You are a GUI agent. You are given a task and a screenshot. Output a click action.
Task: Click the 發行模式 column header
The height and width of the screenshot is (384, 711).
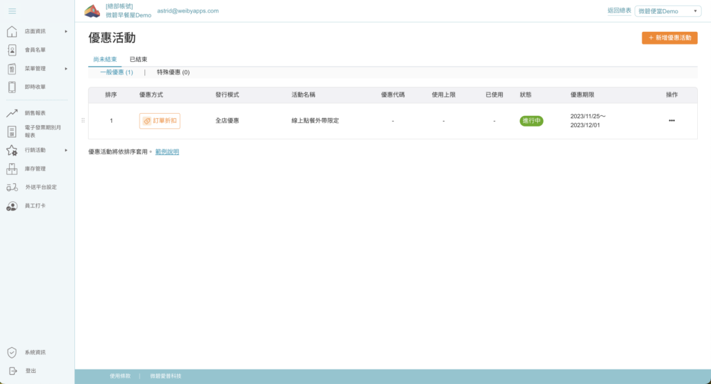point(227,94)
